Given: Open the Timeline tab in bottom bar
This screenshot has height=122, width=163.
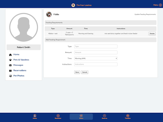Looking at the screenshot, I should point(128,117).
